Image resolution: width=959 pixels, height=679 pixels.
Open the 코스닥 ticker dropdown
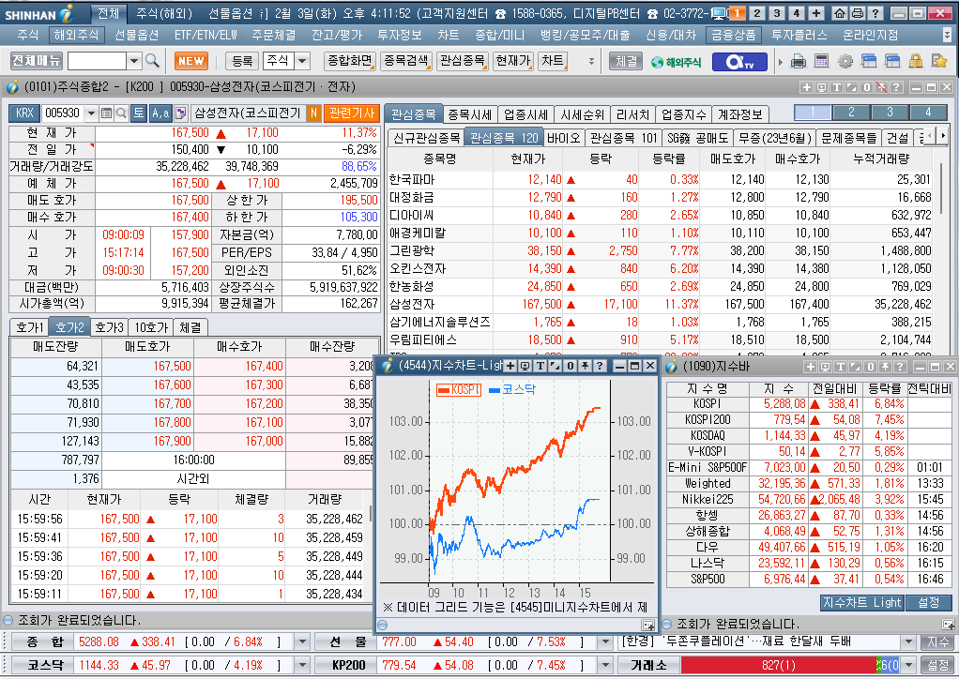point(302,665)
